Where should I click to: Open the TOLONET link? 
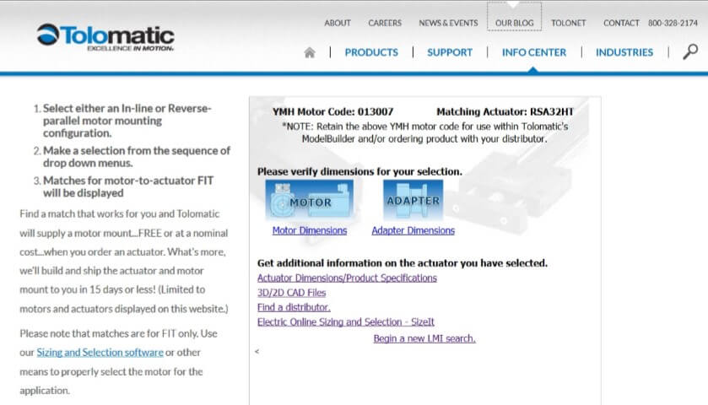pyautogui.click(x=568, y=23)
